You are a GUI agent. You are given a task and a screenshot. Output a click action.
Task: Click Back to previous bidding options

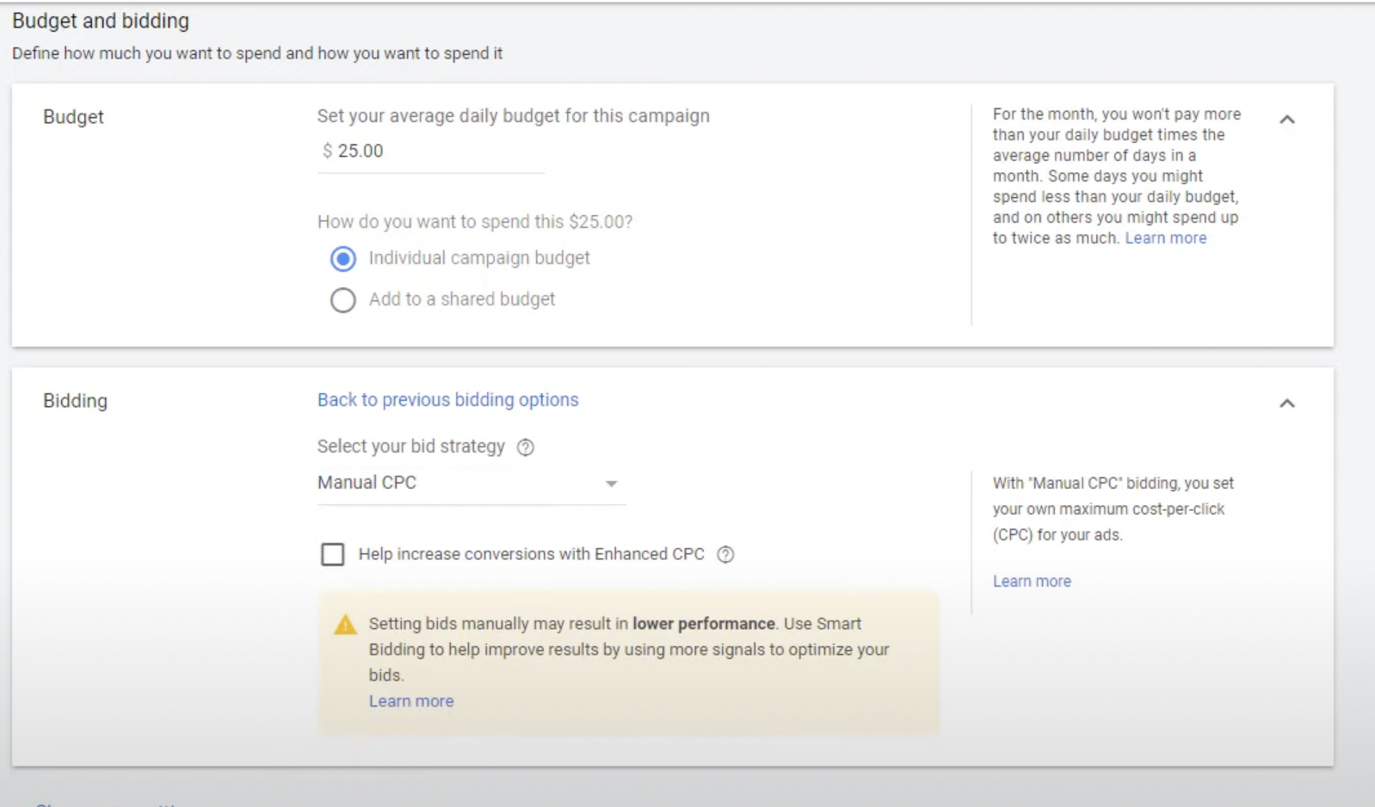point(447,400)
